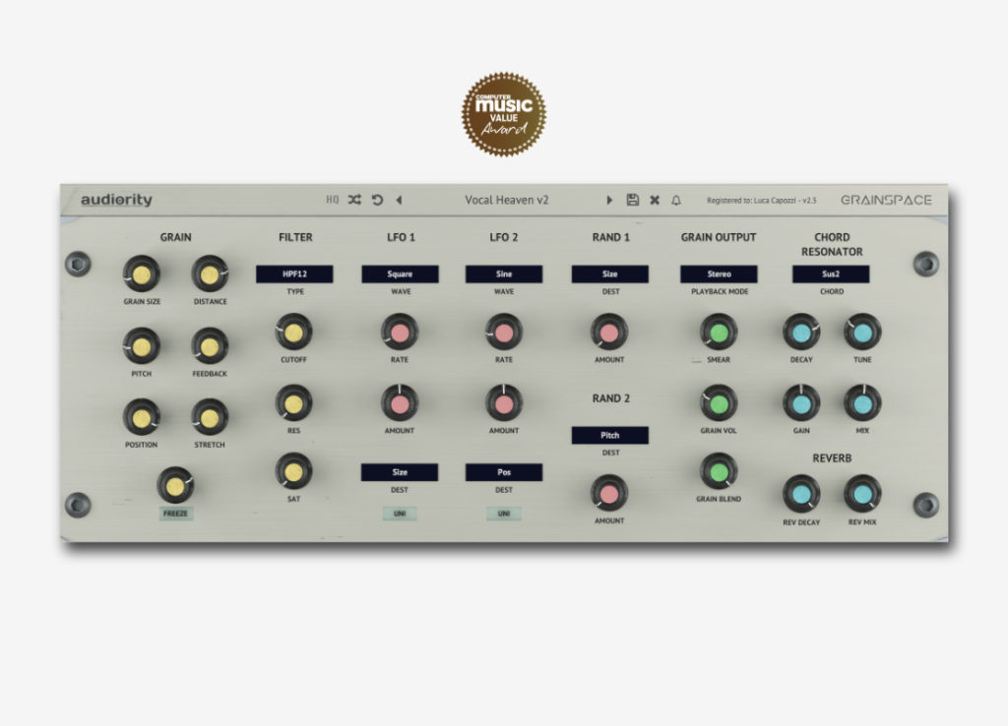Click the GRAINSPACE logo text
1008x726 pixels.
coord(884,199)
